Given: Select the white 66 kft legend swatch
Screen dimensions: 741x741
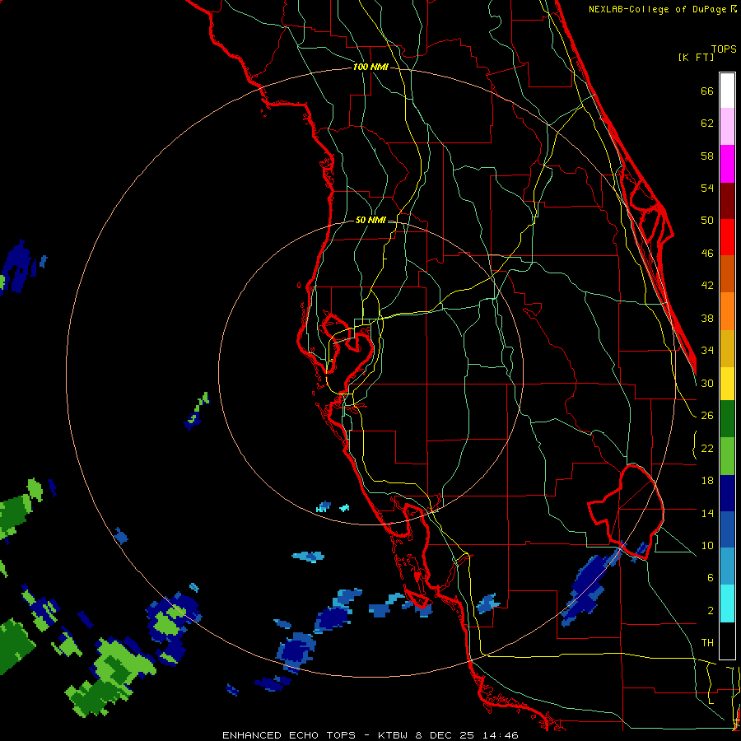Looking at the screenshot, I should click(727, 91).
